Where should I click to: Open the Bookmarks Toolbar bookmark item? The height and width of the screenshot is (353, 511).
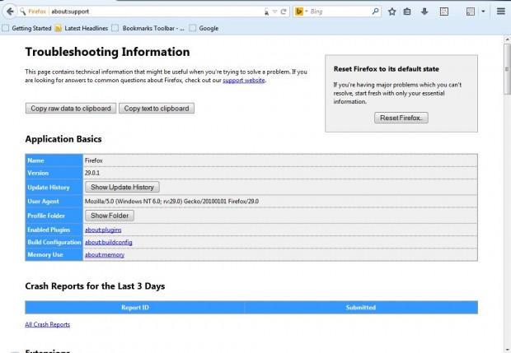148,28
